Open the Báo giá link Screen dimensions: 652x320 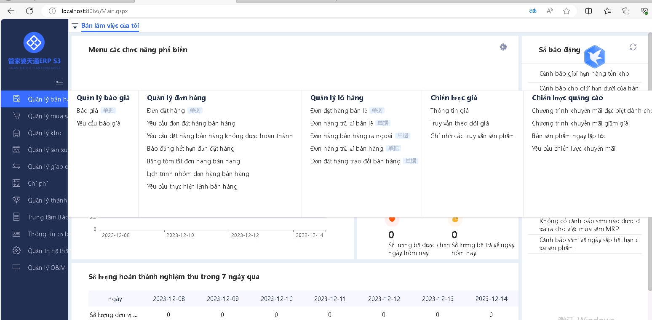click(87, 111)
